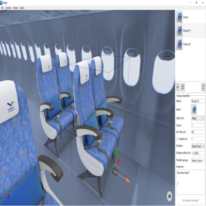The height and width of the screenshot is (206, 206).
Task: Select the Group (2) list item
Action: tap(190, 44)
